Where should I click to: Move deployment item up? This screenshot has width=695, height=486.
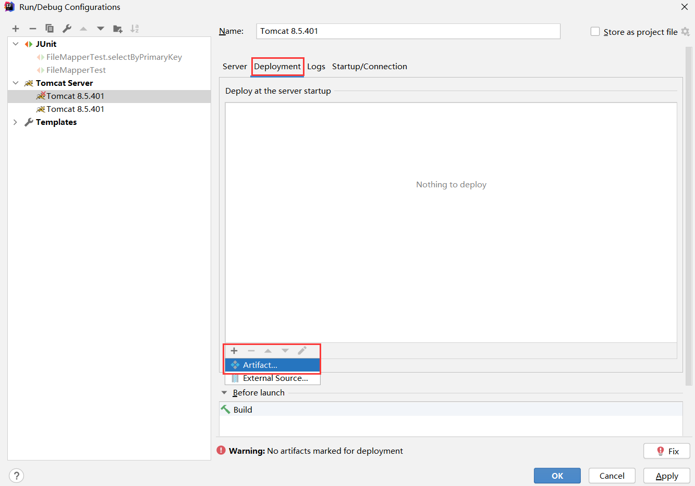point(268,351)
